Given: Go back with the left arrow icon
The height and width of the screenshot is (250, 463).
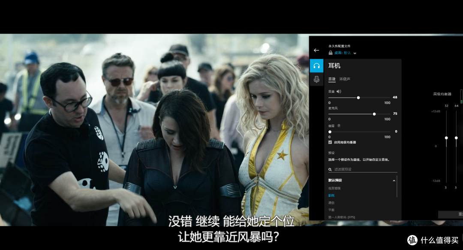Looking at the screenshot, I should [316, 51].
